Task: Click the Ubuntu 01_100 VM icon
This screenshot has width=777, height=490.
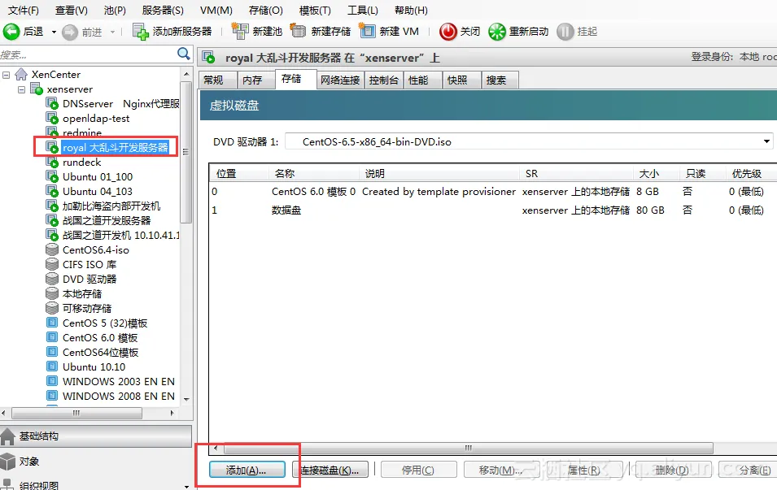Action: (x=52, y=176)
